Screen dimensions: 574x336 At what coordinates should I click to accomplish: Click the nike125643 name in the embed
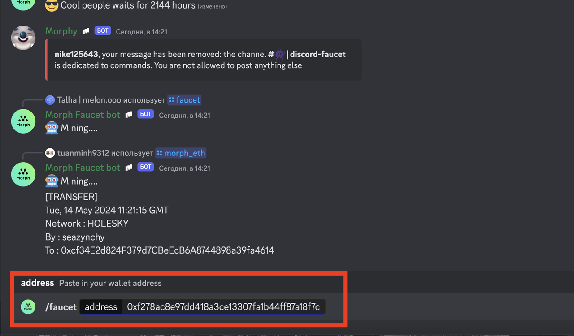tap(76, 54)
